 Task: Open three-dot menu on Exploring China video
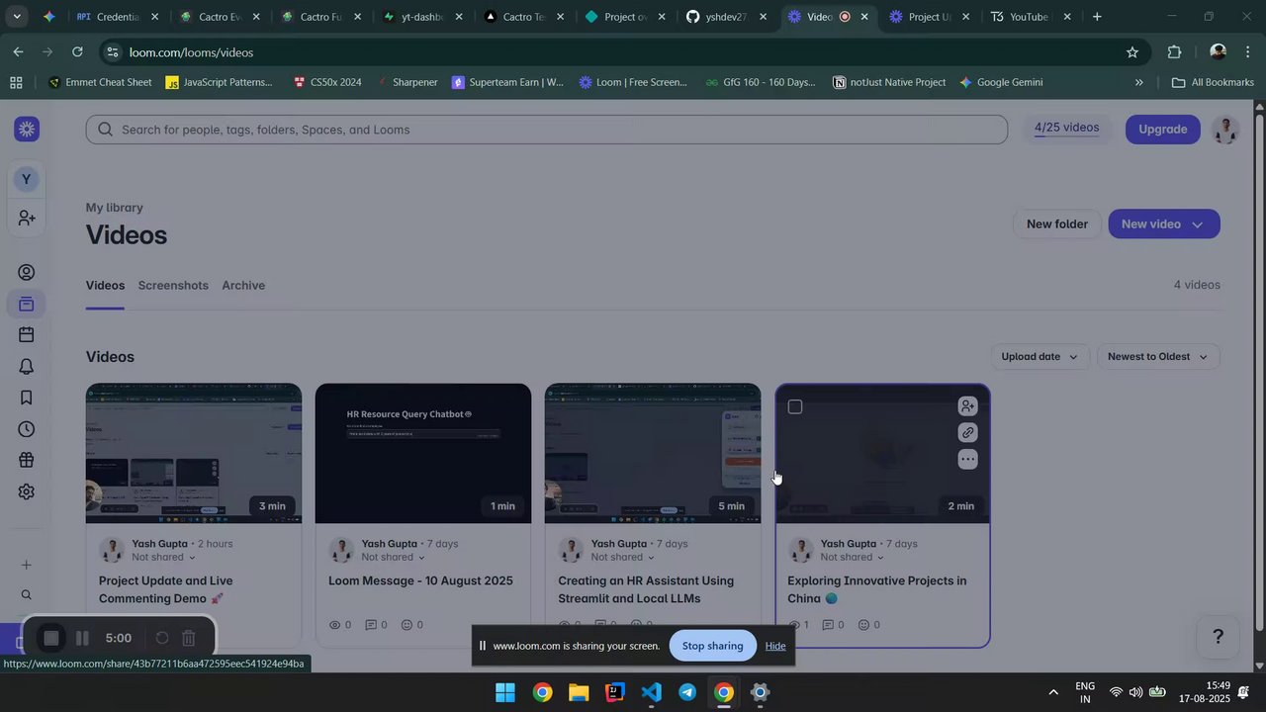coord(968,460)
